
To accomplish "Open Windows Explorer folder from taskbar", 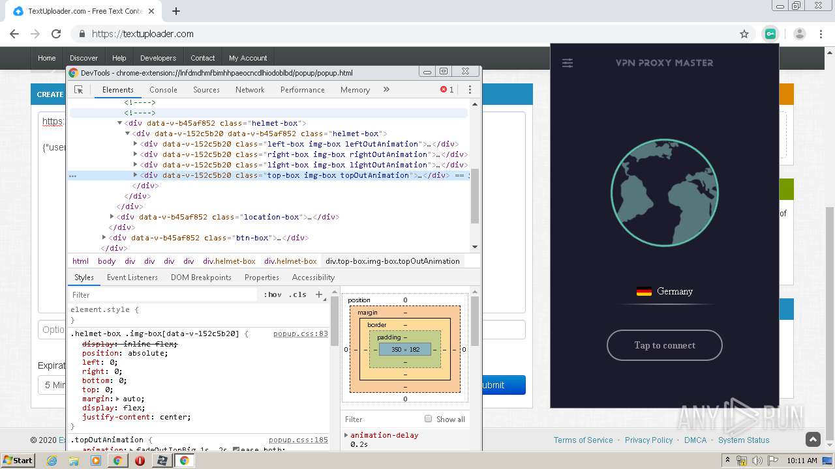I will [74, 461].
